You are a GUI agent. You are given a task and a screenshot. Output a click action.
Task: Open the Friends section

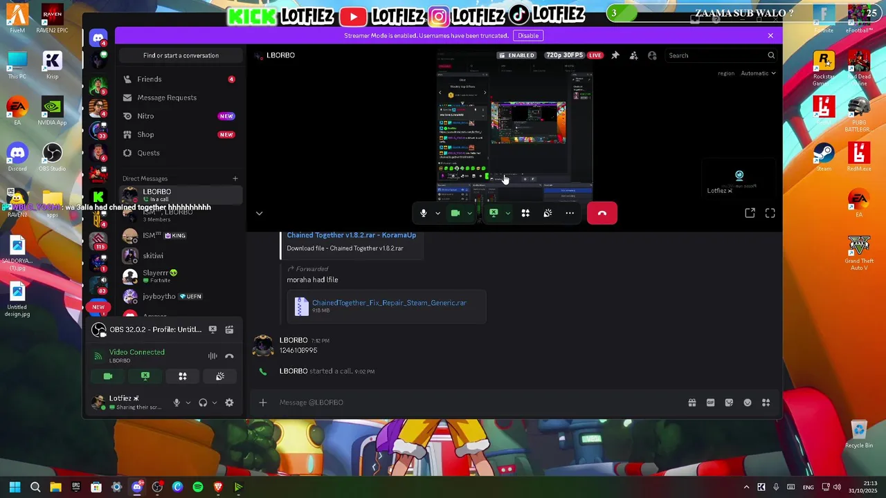180,79
